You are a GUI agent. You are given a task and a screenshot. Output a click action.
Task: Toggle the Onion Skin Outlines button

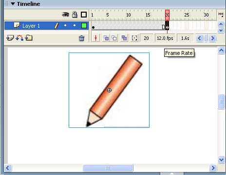coord(114,38)
